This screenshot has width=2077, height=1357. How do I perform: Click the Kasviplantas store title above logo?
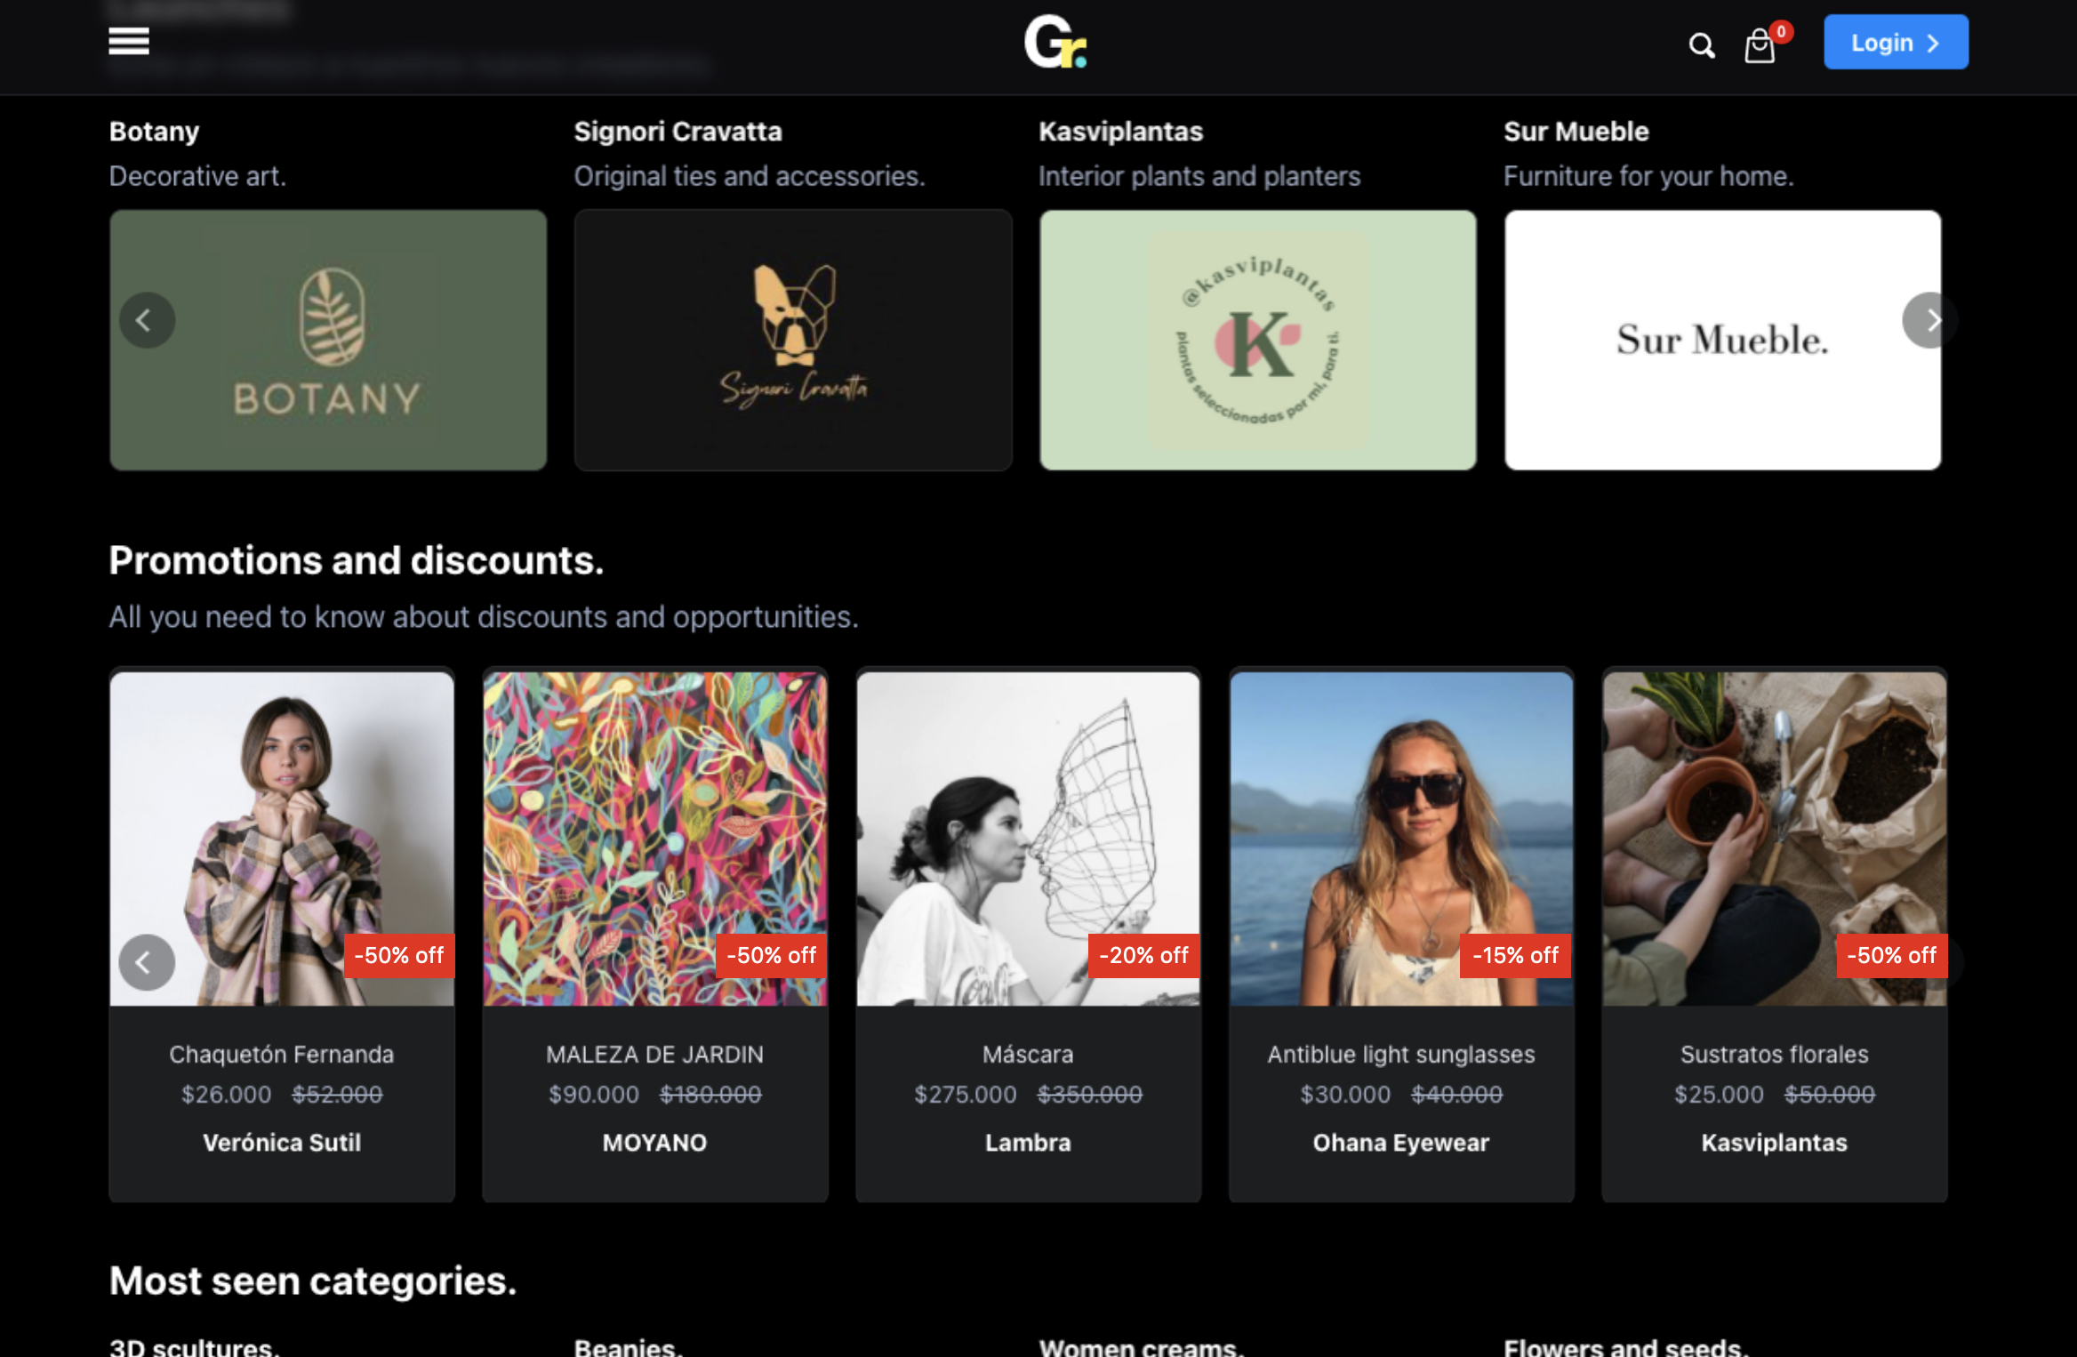pyautogui.click(x=1120, y=132)
